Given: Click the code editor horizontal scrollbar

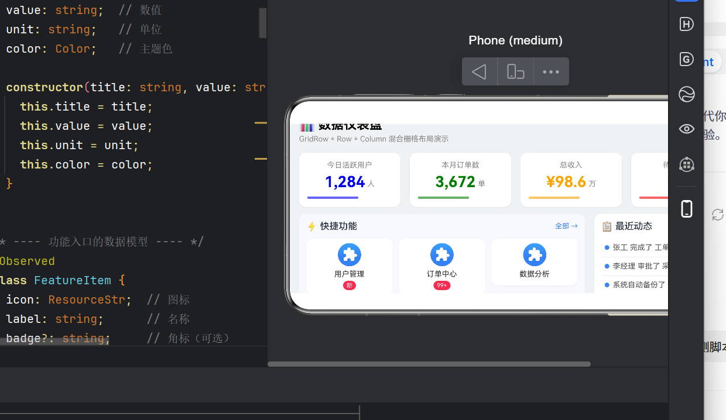Looking at the screenshot, I should (55, 340).
